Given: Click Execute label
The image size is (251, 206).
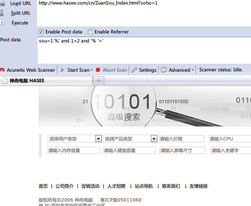Looking at the screenshot, I should pyautogui.click(x=20, y=23).
